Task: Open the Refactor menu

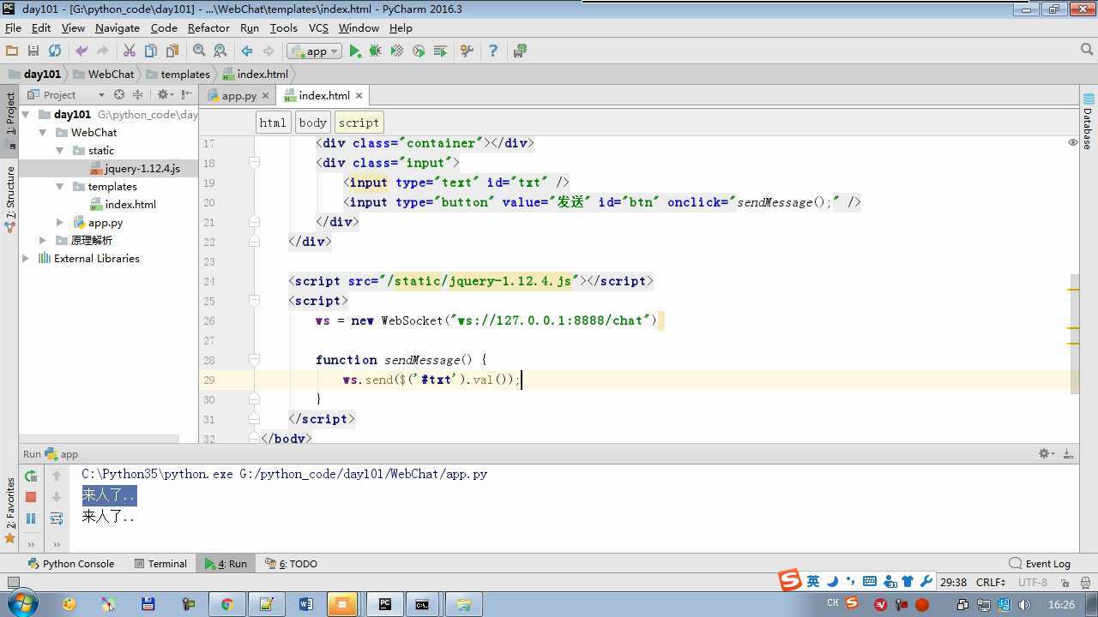Action: tap(209, 27)
